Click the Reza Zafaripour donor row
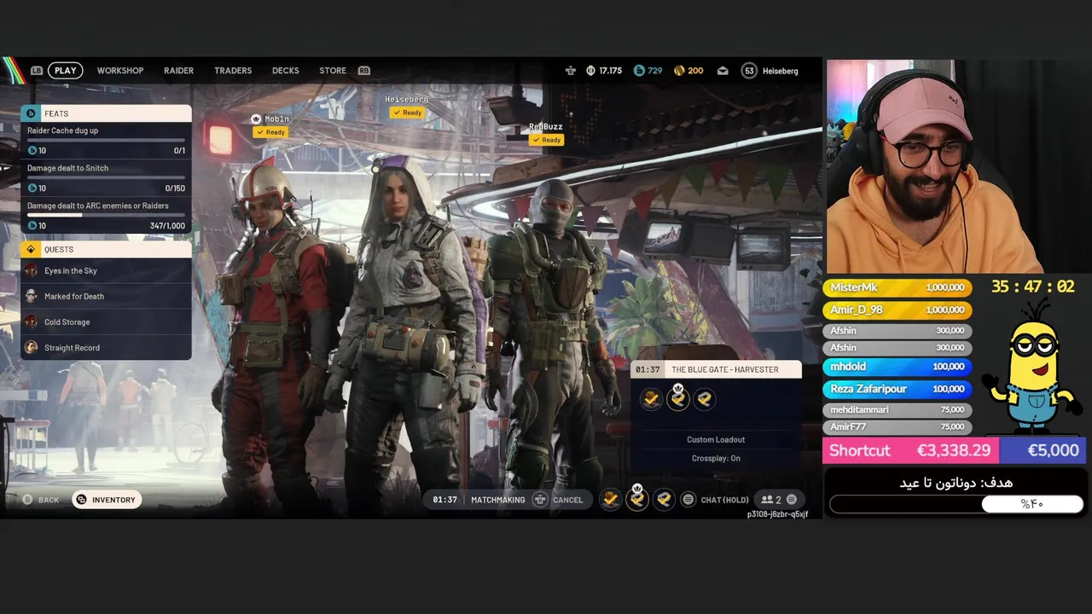The width and height of the screenshot is (1092, 614). pyautogui.click(x=897, y=389)
